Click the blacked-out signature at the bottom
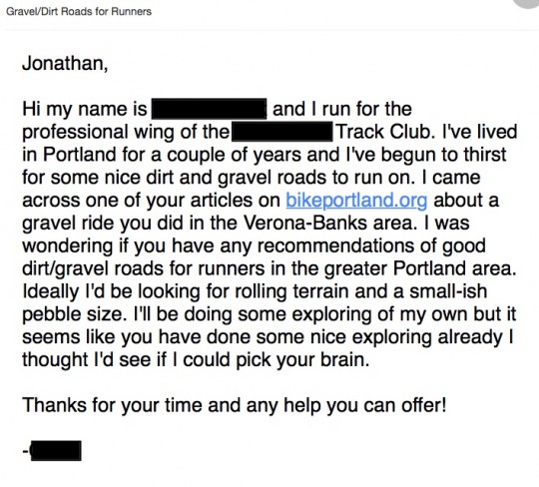The image size is (539, 487). click(x=56, y=450)
